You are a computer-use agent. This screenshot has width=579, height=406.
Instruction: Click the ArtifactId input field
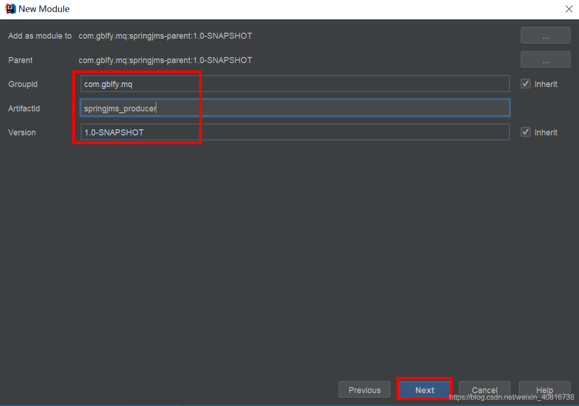click(295, 108)
